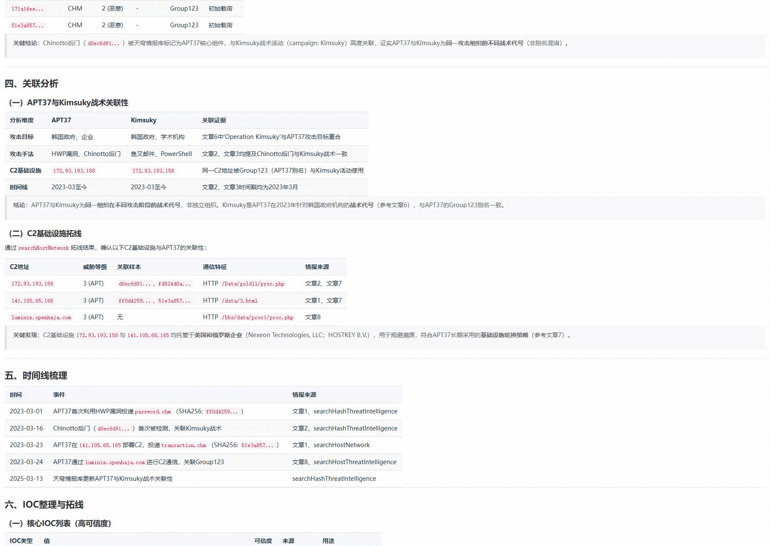Click the Kimsuky column header

point(143,120)
